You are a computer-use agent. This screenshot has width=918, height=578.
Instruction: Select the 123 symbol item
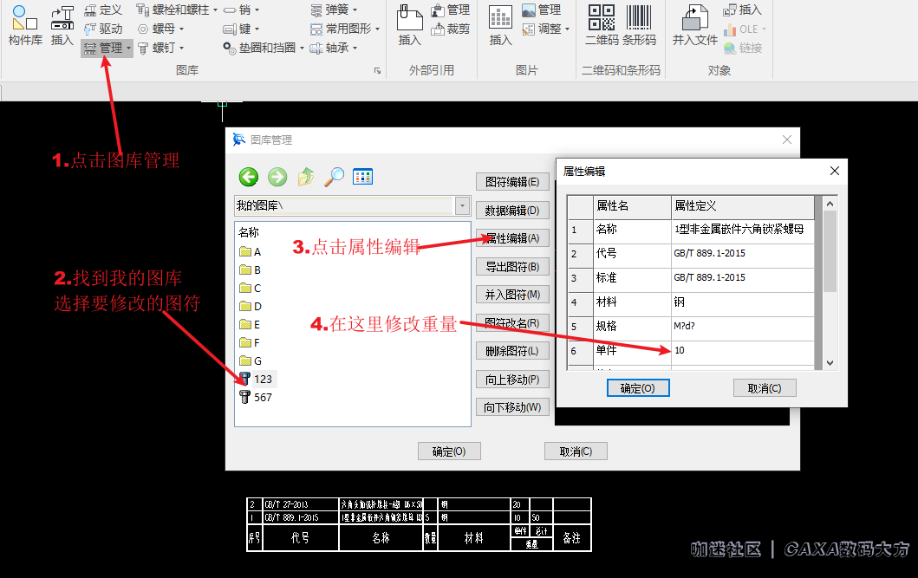coord(257,379)
